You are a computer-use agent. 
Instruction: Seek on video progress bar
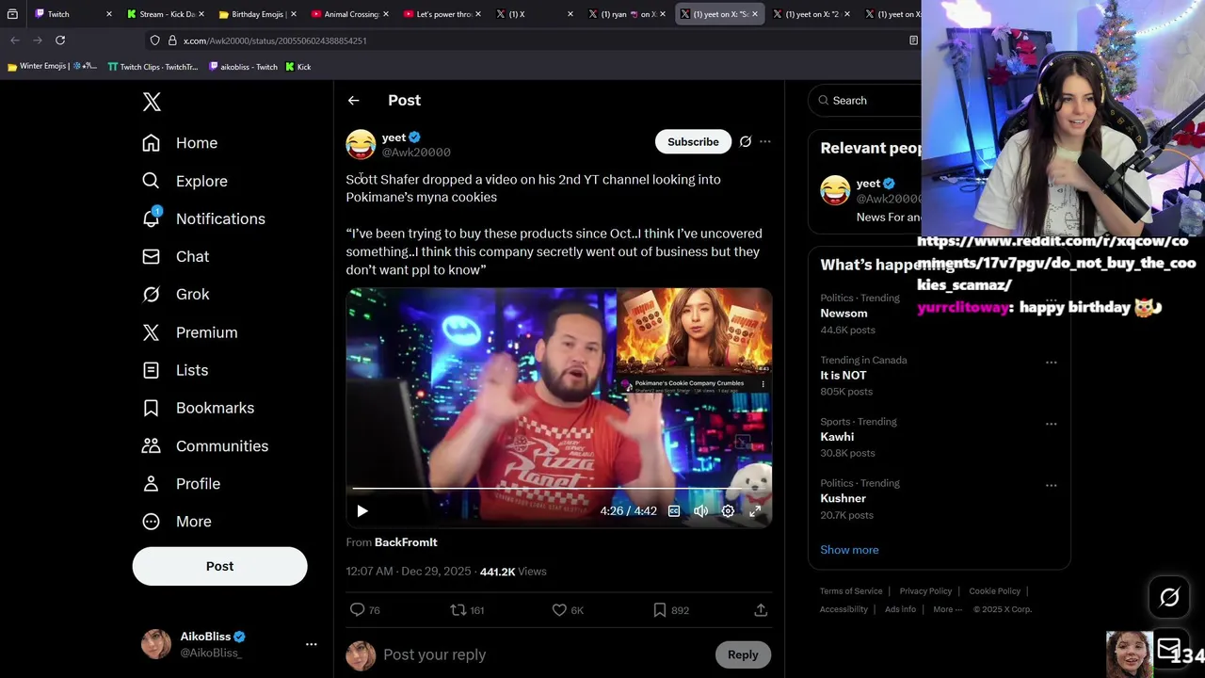559,489
